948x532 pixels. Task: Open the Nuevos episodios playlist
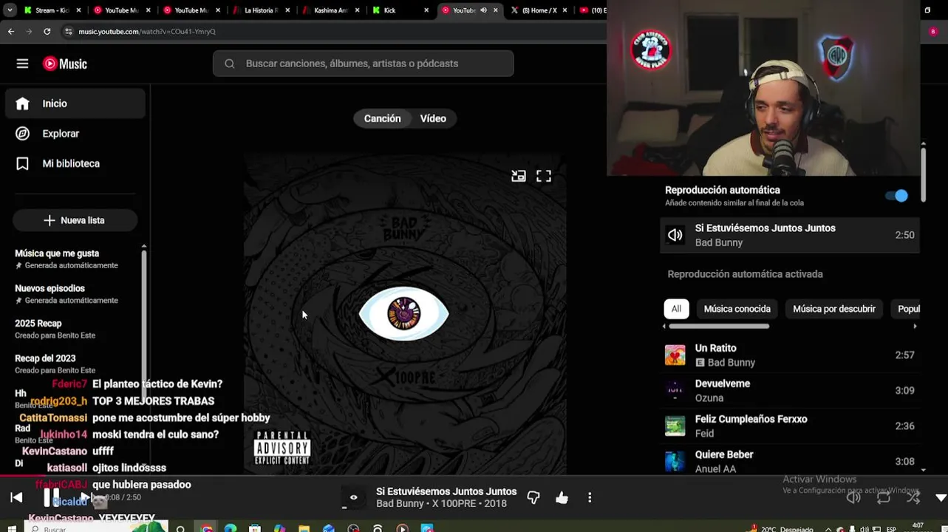pyautogui.click(x=67, y=294)
